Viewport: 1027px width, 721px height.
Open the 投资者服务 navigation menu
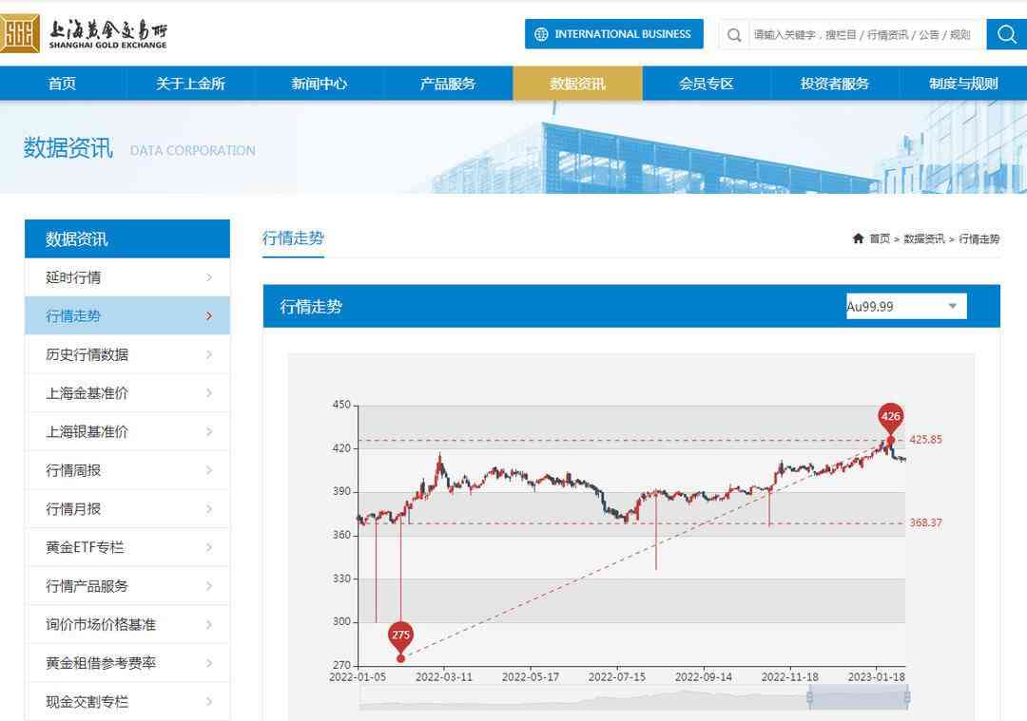tap(835, 84)
